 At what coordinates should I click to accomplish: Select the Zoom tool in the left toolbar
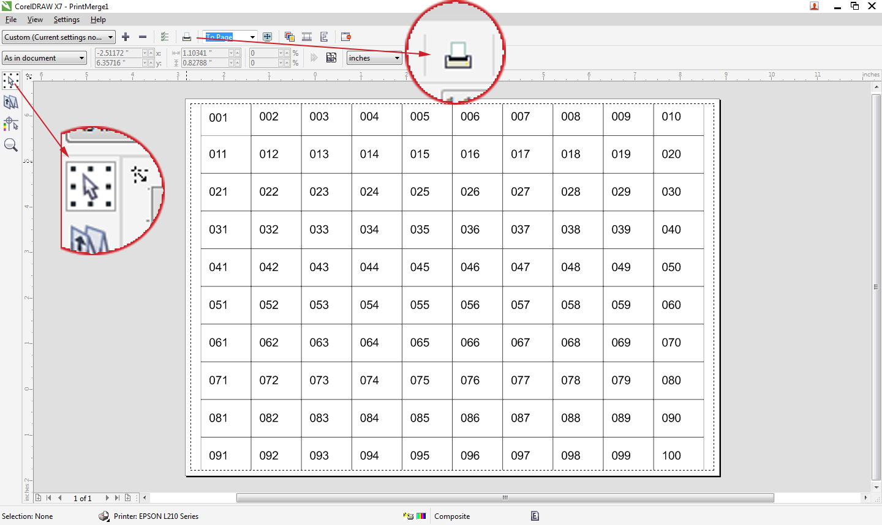point(10,145)
